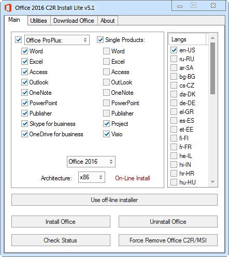Disable OneDrive for business checkbox
This screenshot has width=229, height=257.
tap(24, 134)
